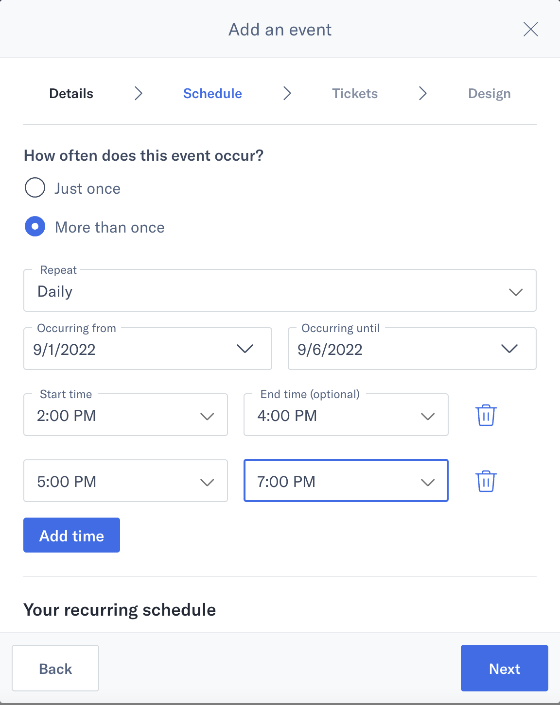Open the End time dropdown showing 4:00 PM

click(428, 416)
